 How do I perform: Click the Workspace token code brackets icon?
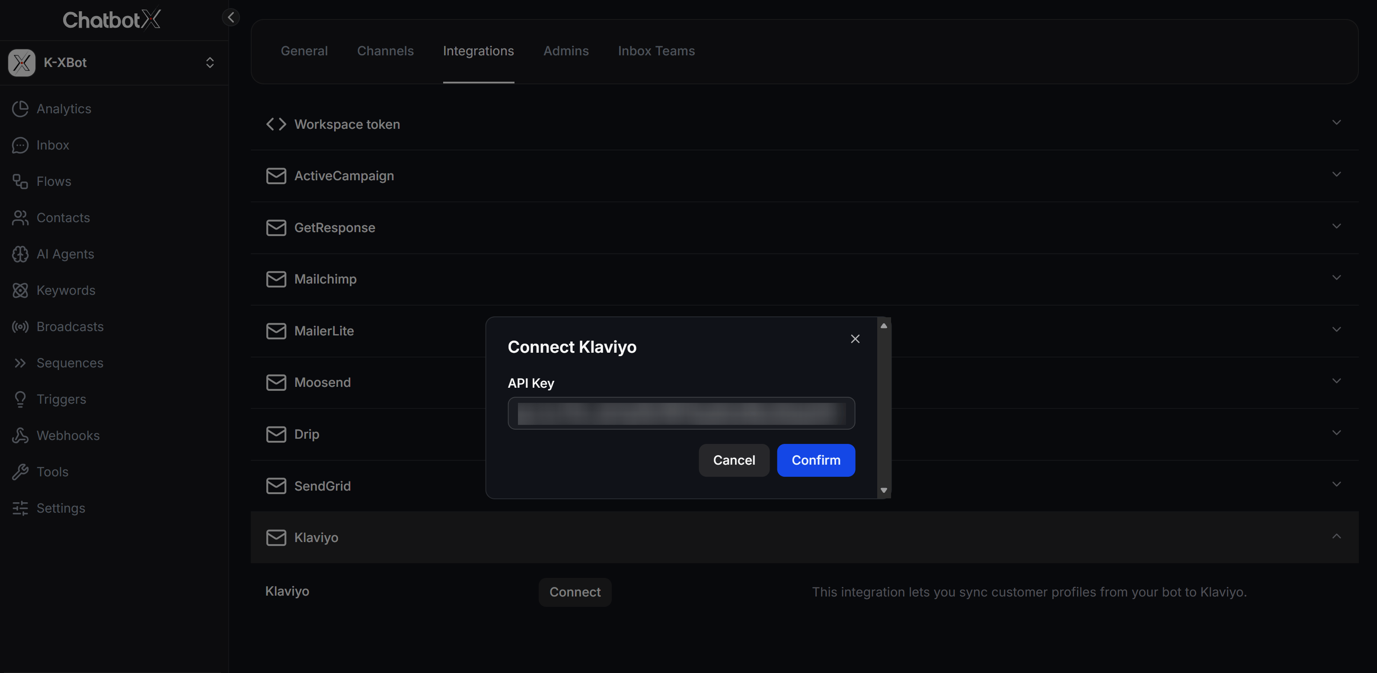click(276, 124)
